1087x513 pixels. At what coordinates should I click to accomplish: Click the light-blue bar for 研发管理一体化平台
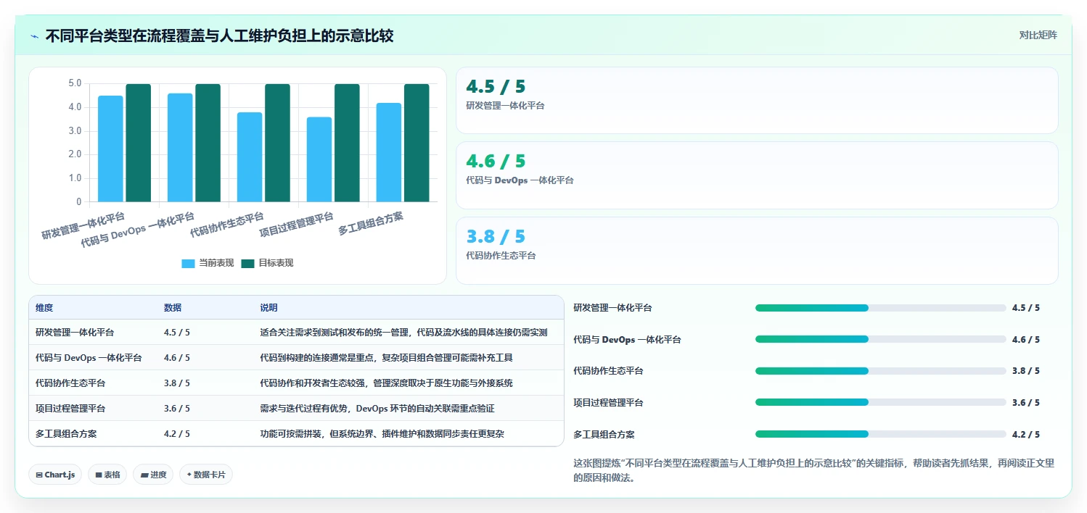coord(110,149)
